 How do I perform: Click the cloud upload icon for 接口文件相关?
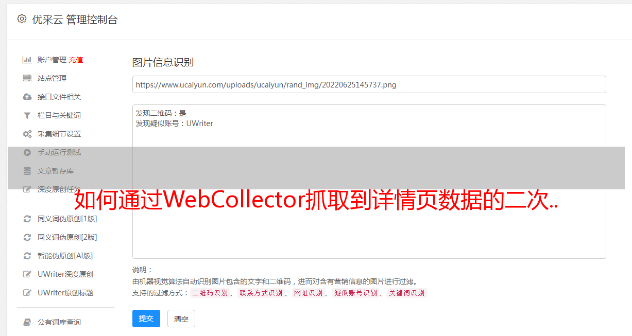tap(27, 97)
